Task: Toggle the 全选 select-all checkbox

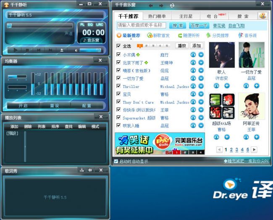Action: (x=119, y=46)
